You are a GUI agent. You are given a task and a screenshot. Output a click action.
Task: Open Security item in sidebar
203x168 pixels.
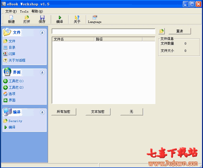pos(13,121)
